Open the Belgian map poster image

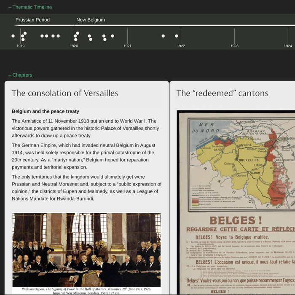236,202
